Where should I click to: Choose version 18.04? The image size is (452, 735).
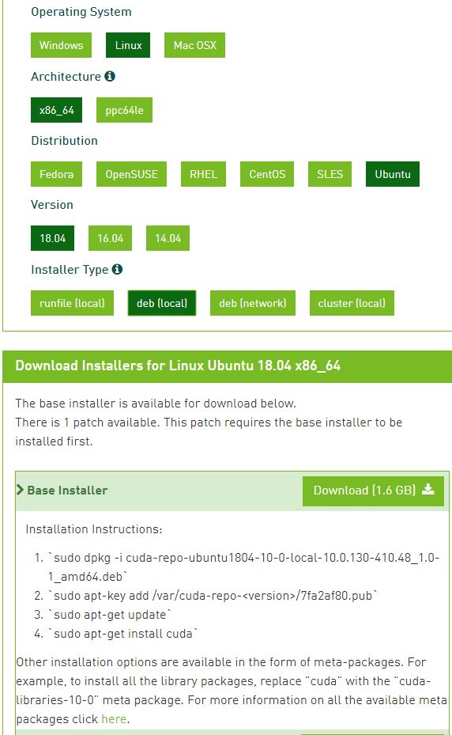tap(52, 238)
